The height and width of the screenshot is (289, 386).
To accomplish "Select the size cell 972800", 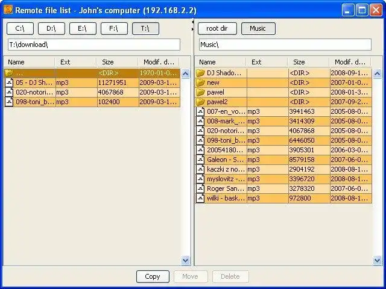I will tap(309, 198).
